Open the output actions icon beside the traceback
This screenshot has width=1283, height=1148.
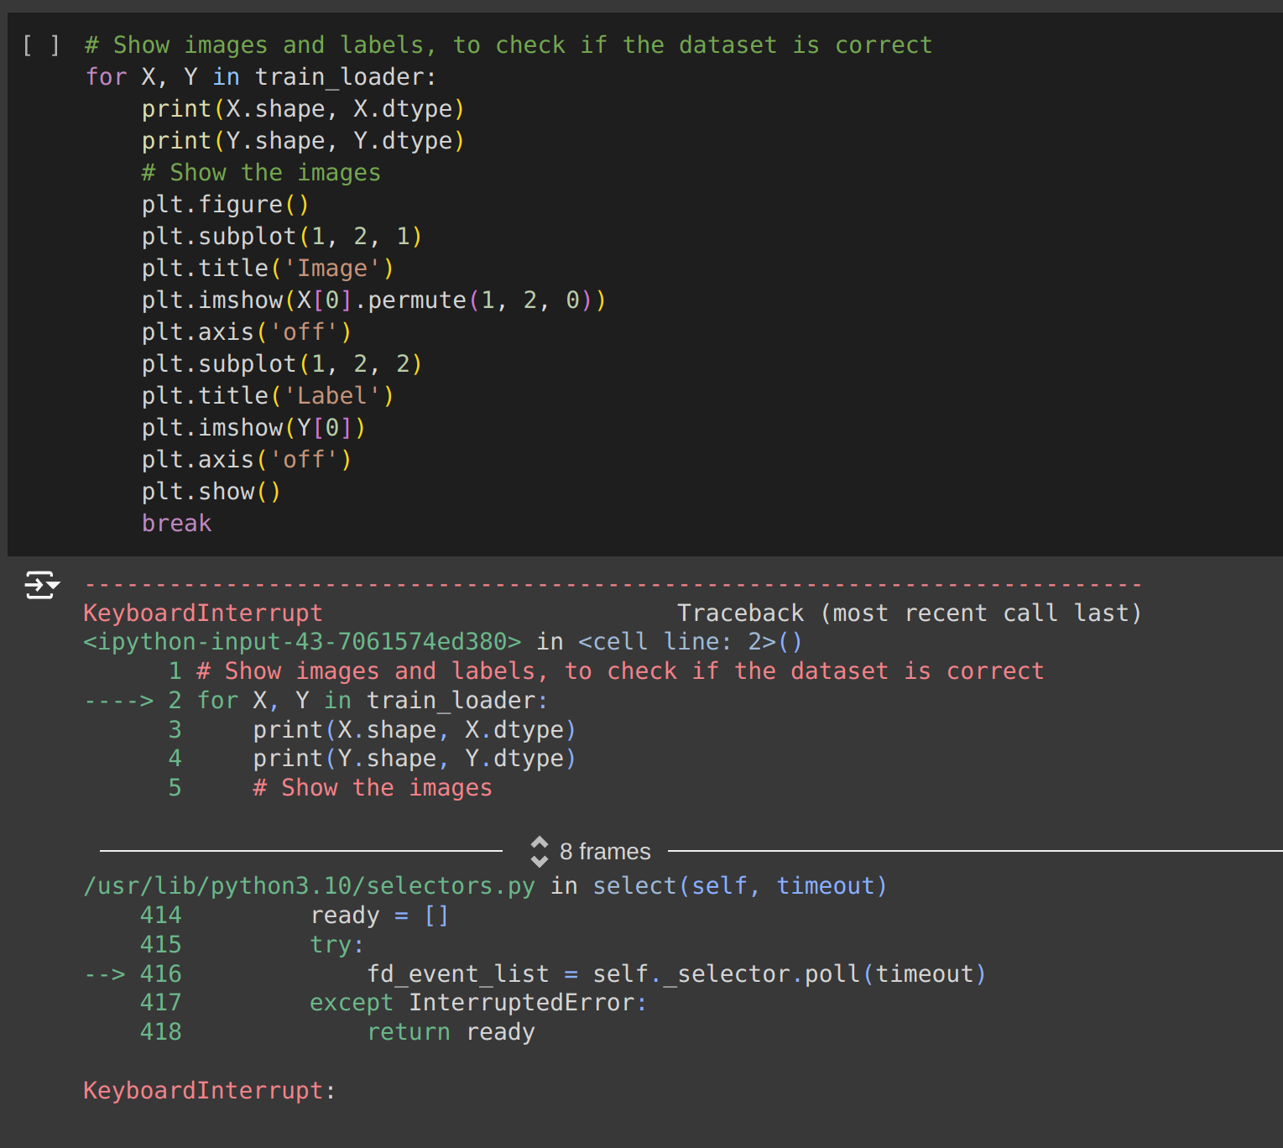pyautogui.click(x=41, y=585)
